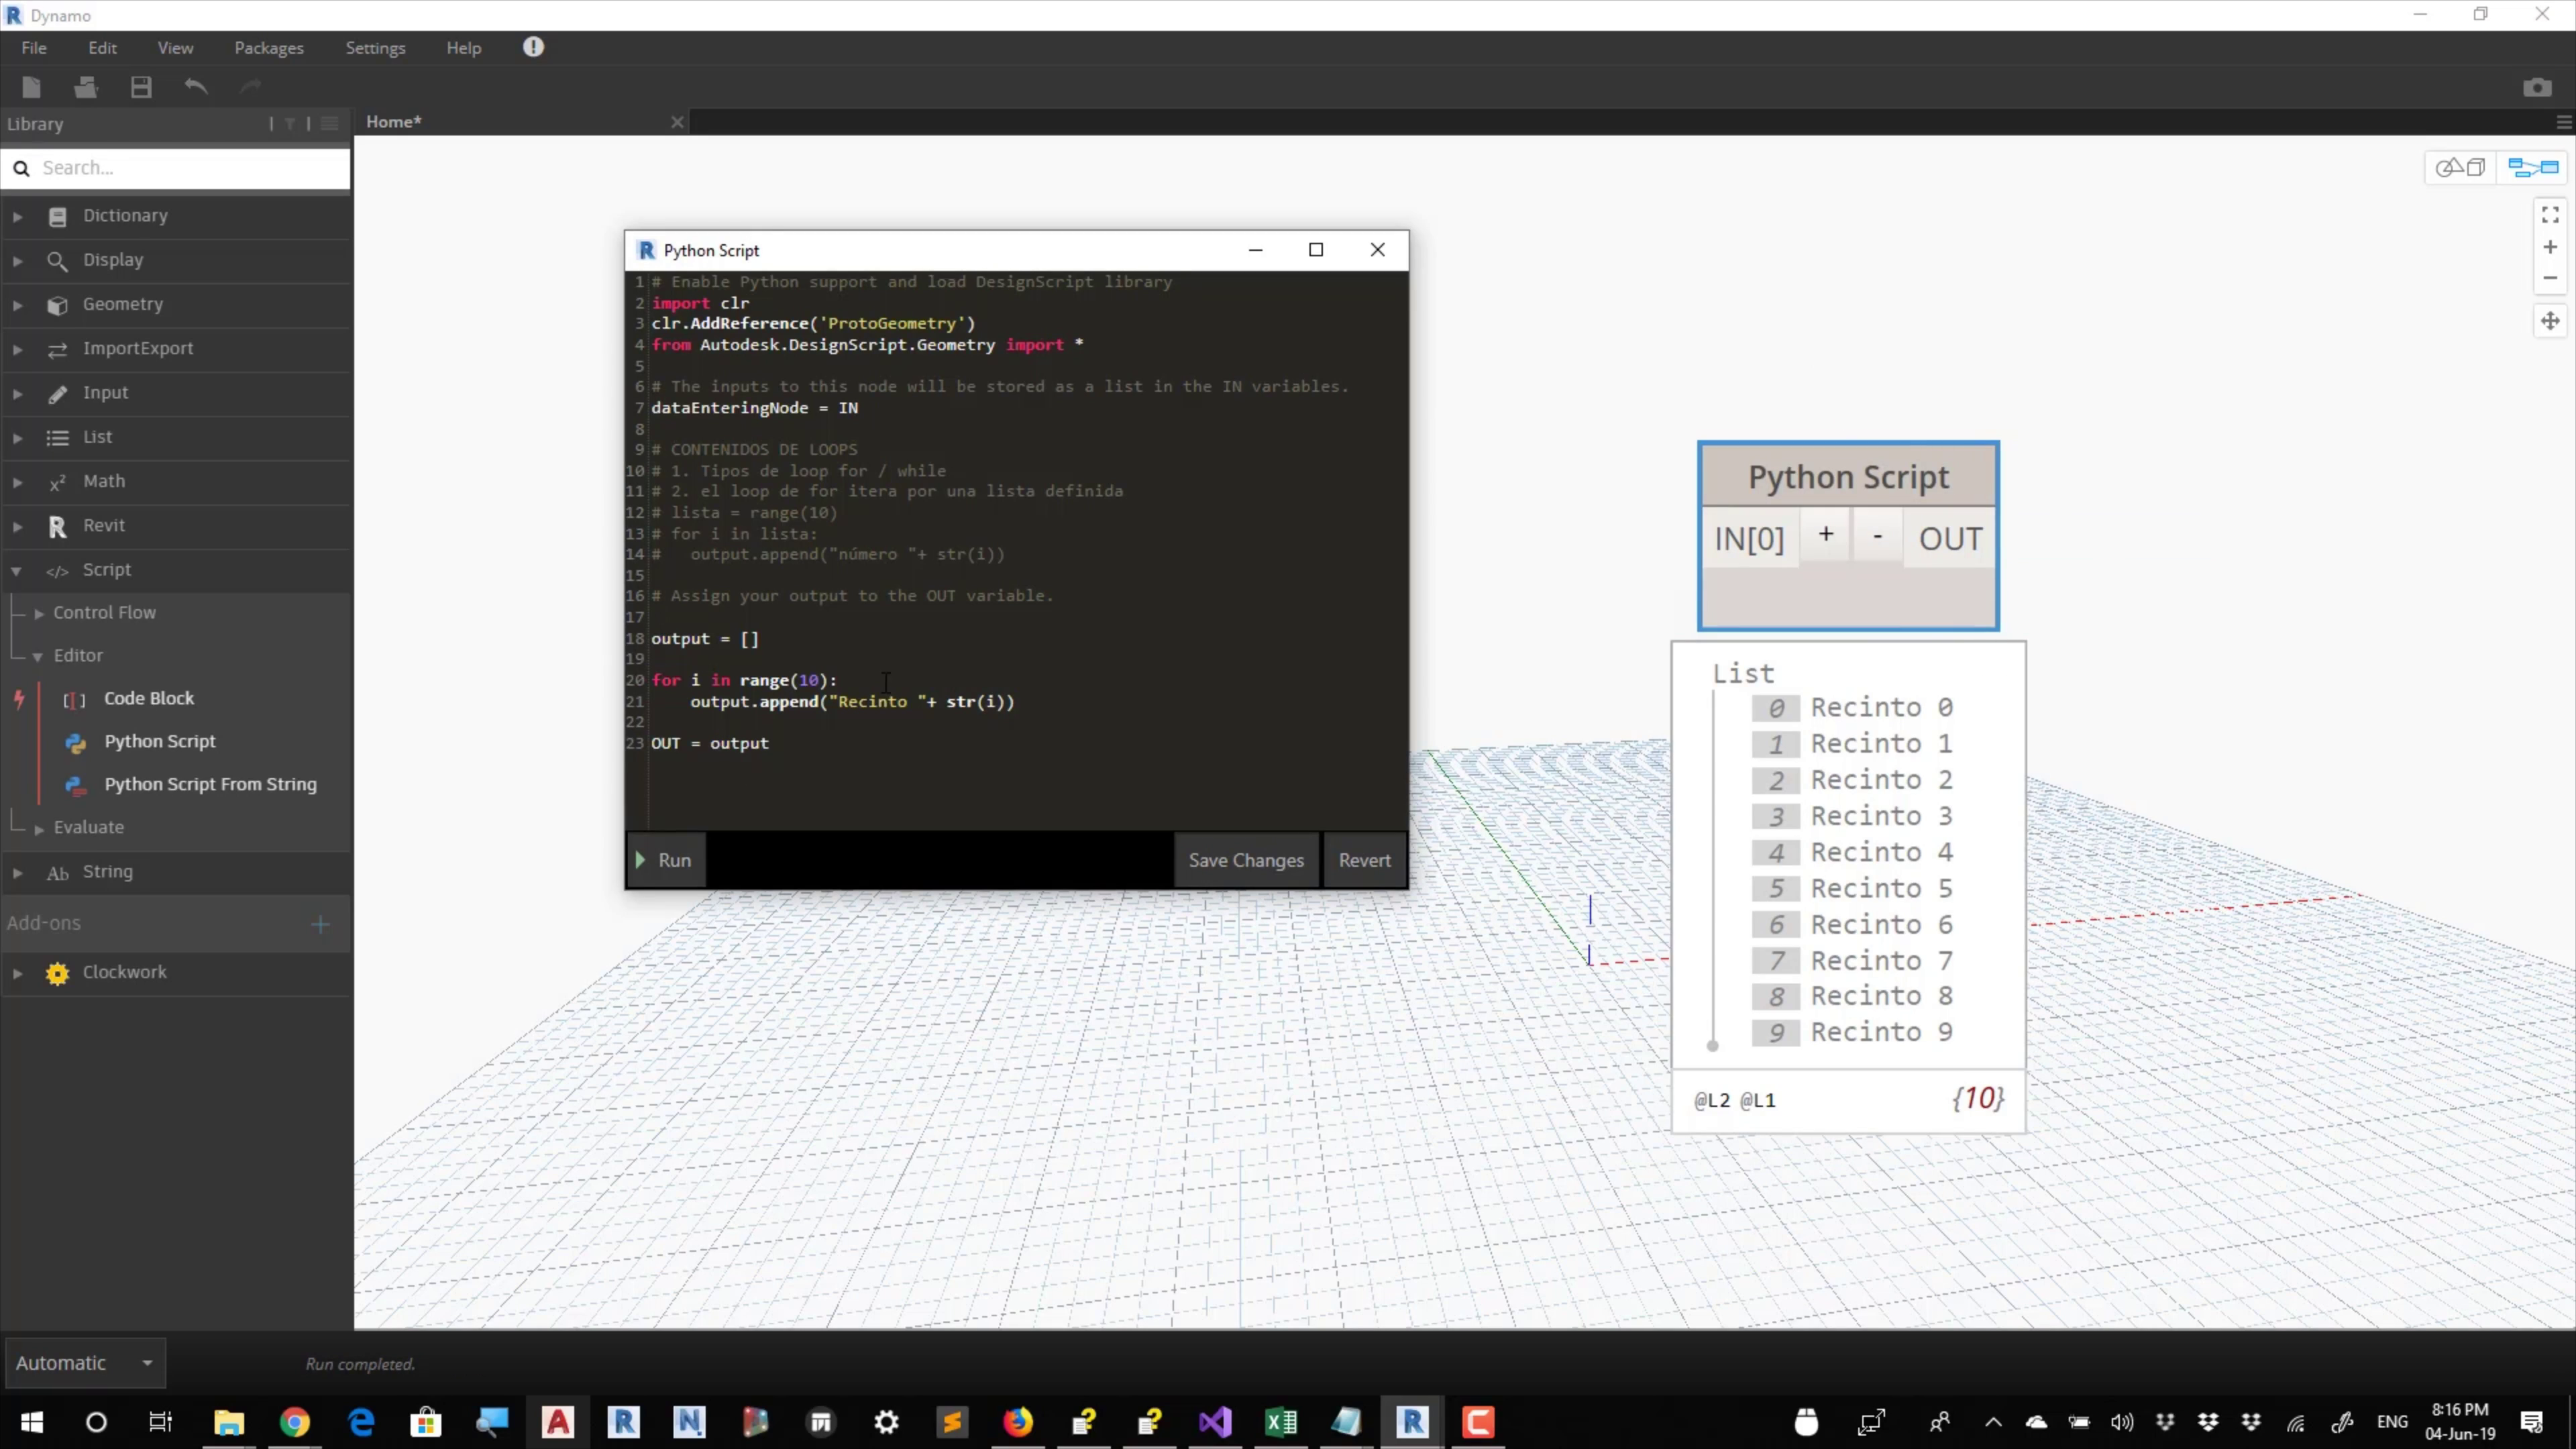
Task: Click the Save toolbar icon
Action: point(141,87)
